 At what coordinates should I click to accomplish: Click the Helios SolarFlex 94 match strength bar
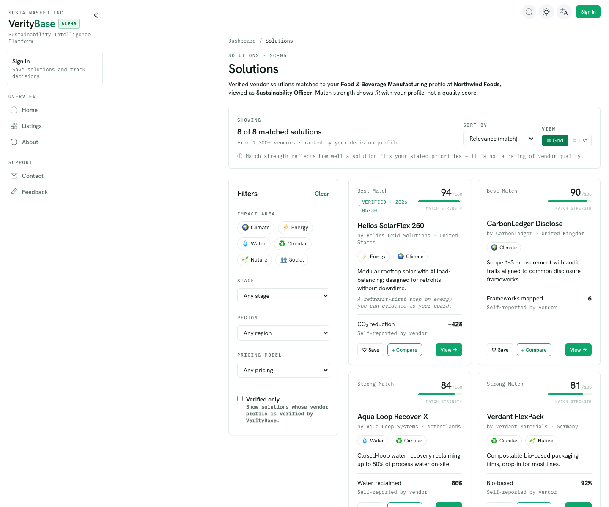pos(440,201)
